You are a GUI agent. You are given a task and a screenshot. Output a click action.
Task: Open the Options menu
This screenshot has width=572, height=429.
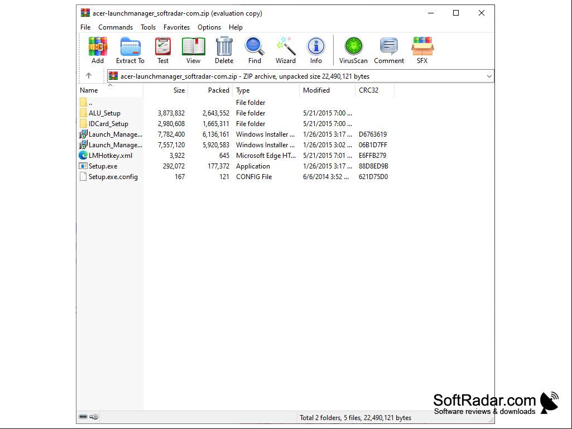[x=209, y=27]
